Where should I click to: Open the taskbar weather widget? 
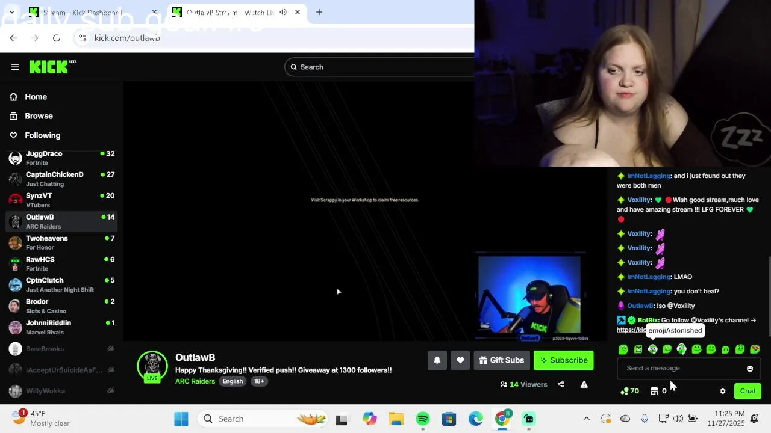(x=42, y=419)
